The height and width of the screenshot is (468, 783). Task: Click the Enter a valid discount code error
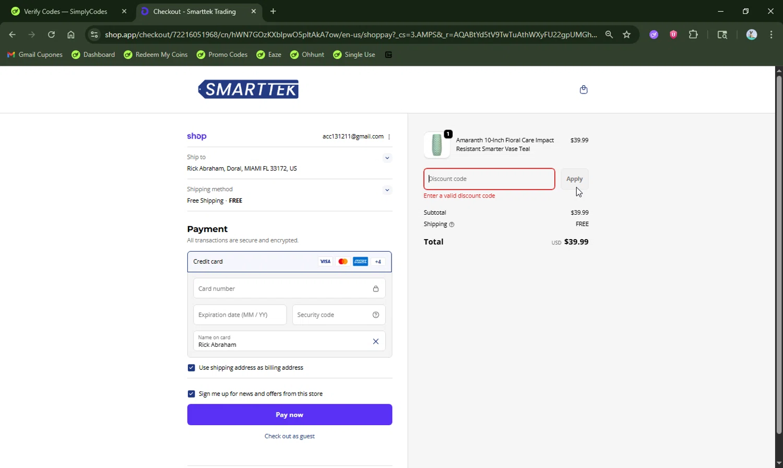click(x=459, y=196)
